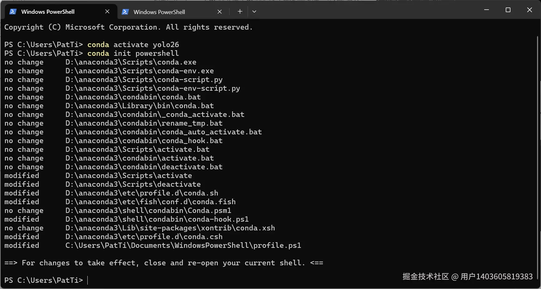Open a new tab with the plus icon
Viewport: 541px width, 289px height.
240,12
